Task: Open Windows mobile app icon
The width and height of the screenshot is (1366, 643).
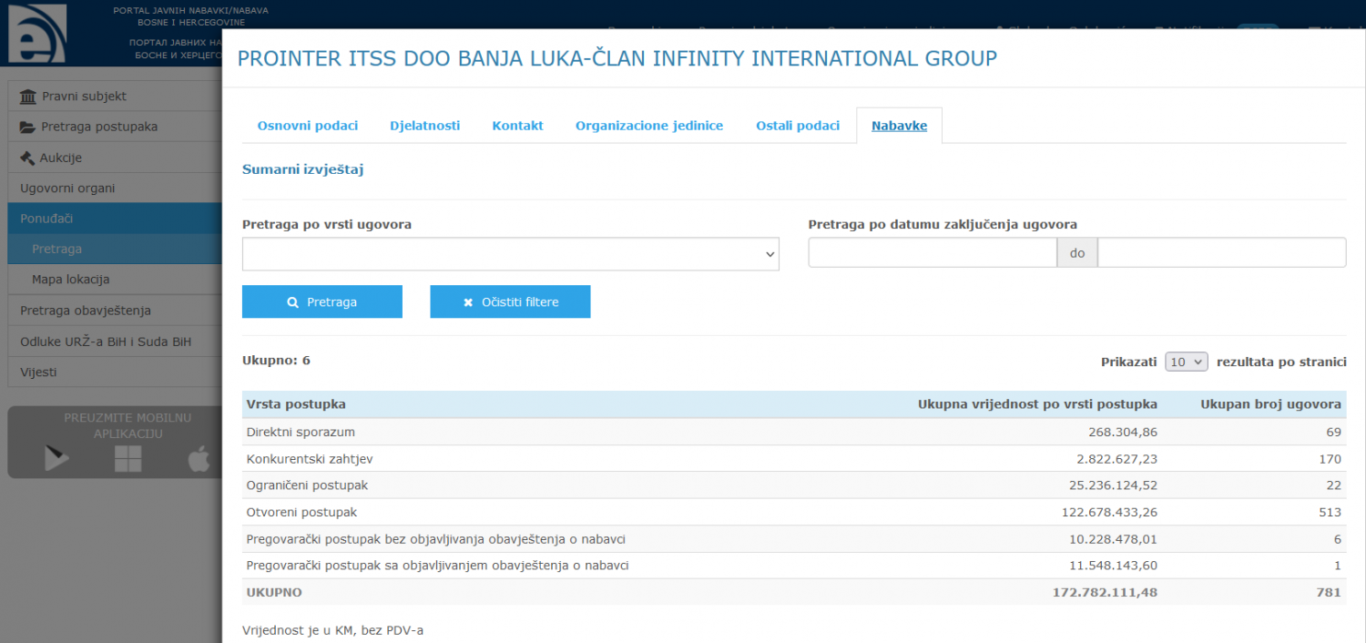Action: click(x=128, y=459)
